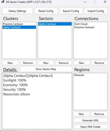
Task: Remove the selected connection
Action: tap(99, 63)
